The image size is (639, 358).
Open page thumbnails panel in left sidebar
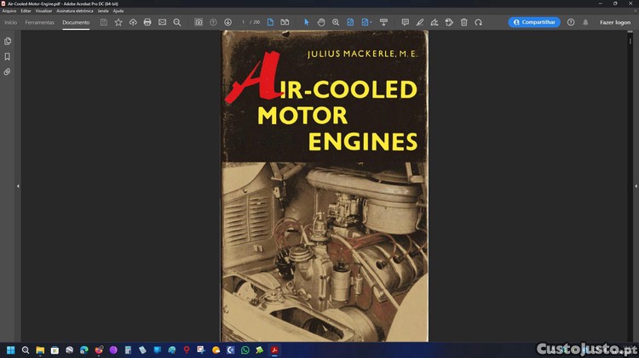8,41
